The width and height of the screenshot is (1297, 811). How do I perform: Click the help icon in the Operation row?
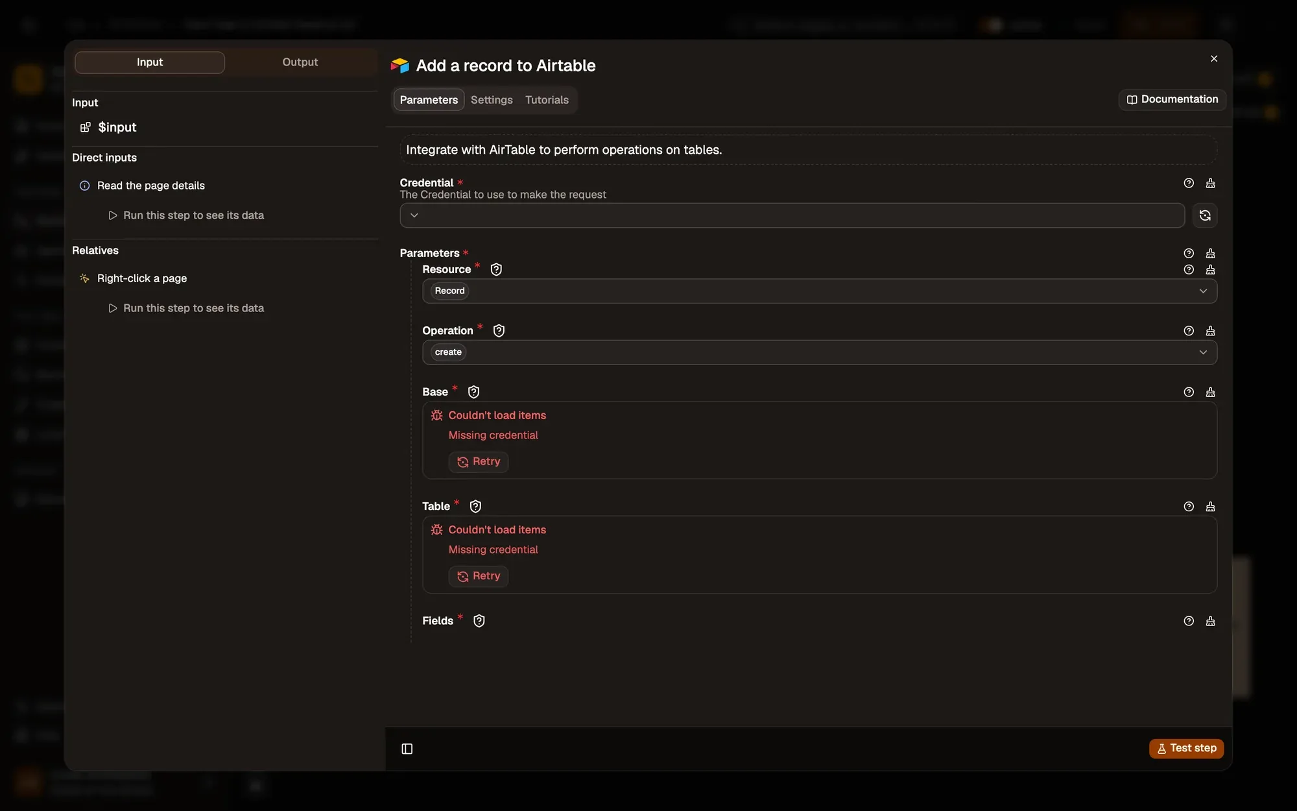[x=1189, y=331]
